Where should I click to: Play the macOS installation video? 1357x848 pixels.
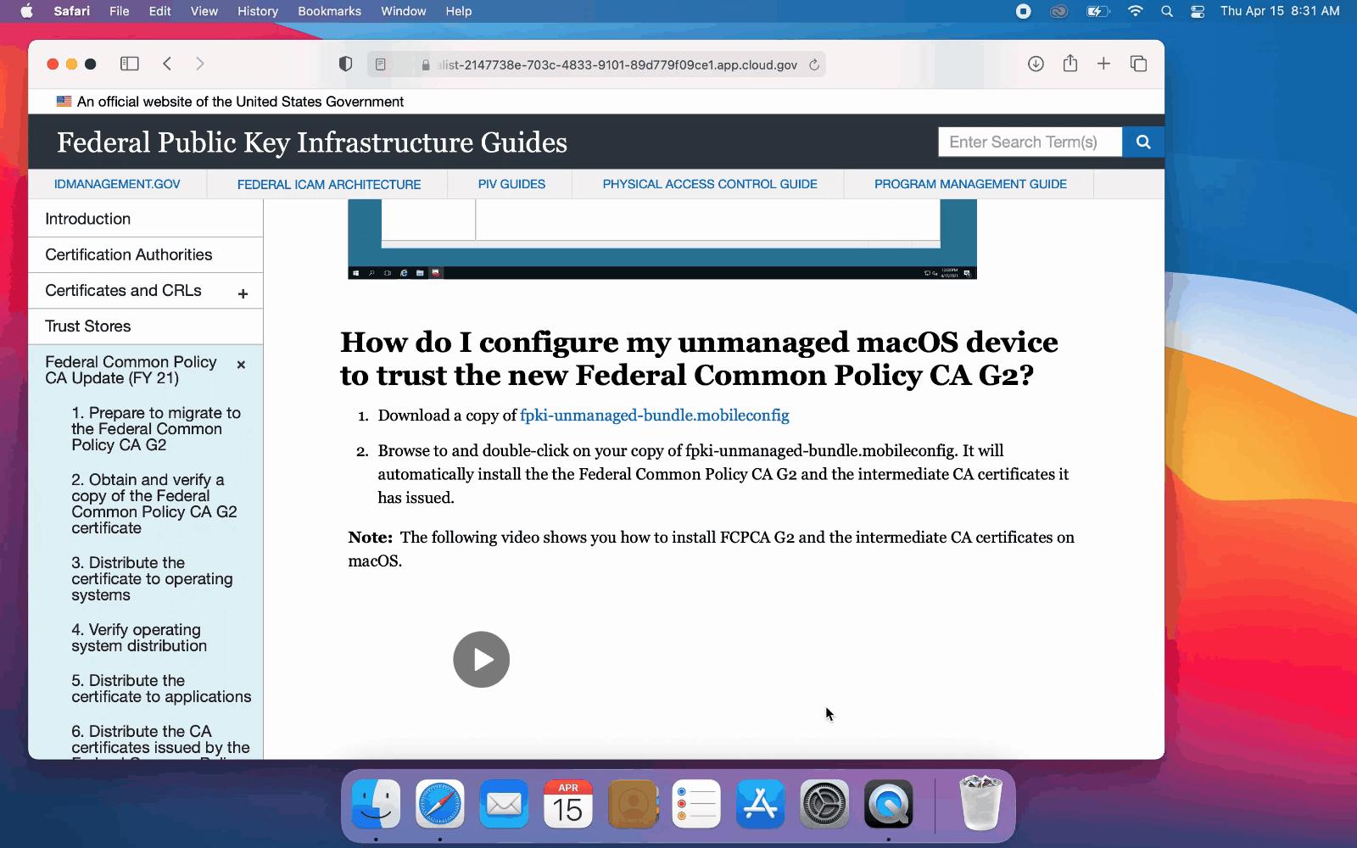click(481, 660)
